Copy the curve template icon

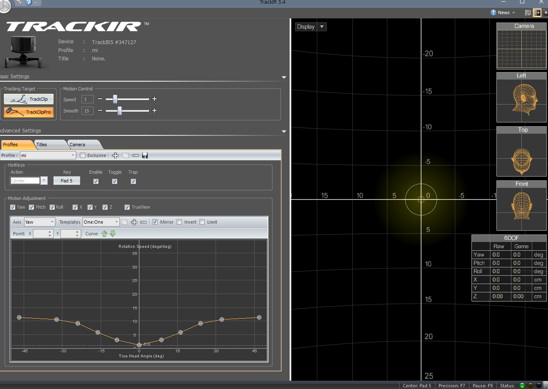pyautogui.click(x=124, y=222)
